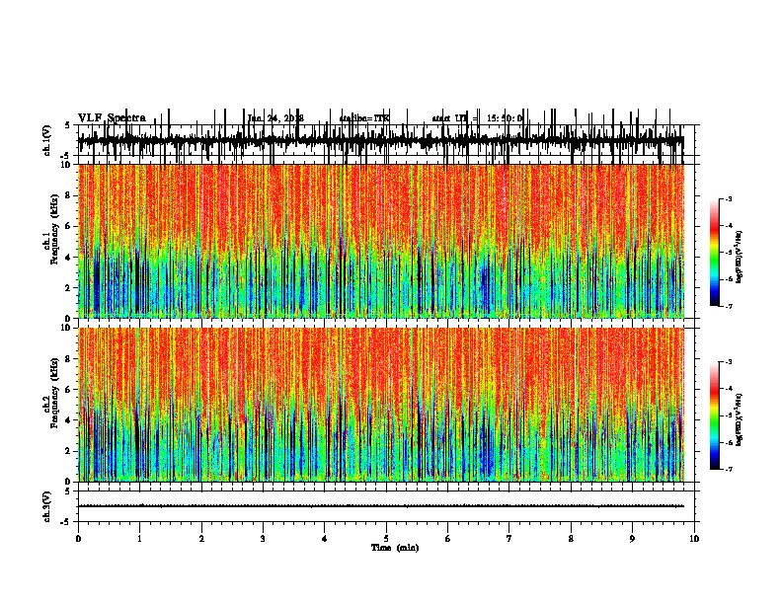Click the start UT 15:50:0 header text
This screenshot has width=782, height=604.
(477, 118)
